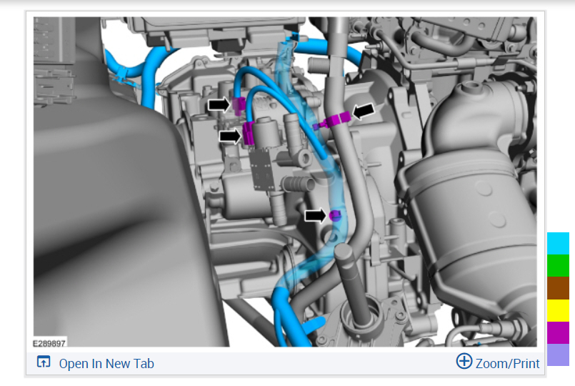Select the cyan color swatch
The width and height of the screenshot is (575, 386).
(x=558, y=243)
